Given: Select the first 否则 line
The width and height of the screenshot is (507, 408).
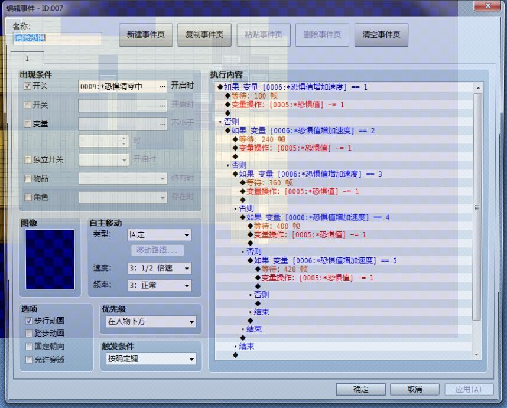Looking at the screenshot, I should click(231, 122).
